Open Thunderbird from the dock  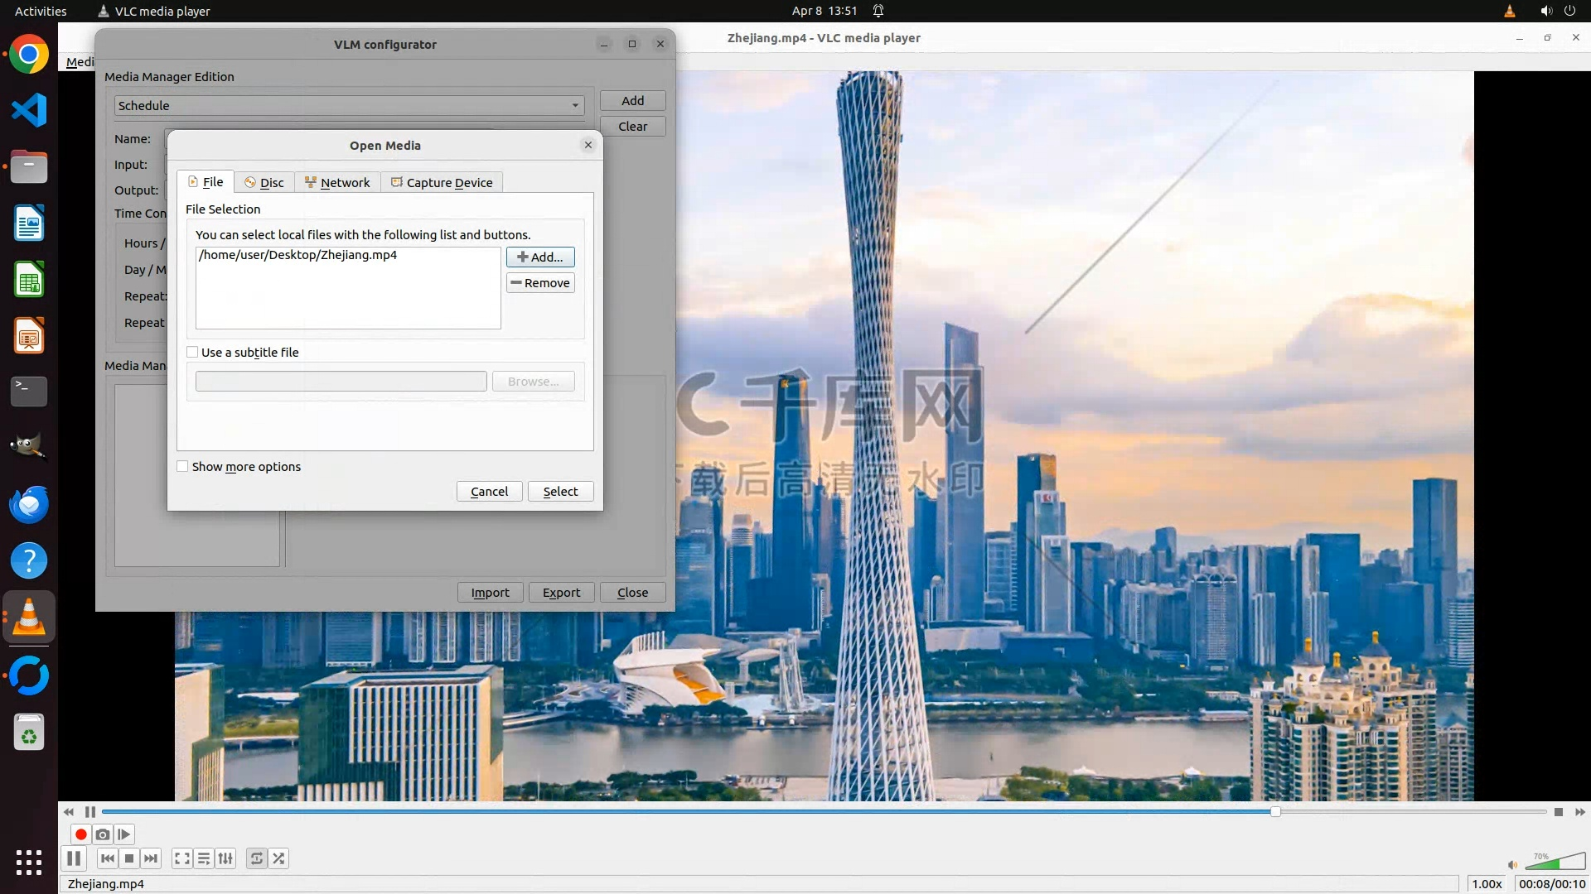29,504
